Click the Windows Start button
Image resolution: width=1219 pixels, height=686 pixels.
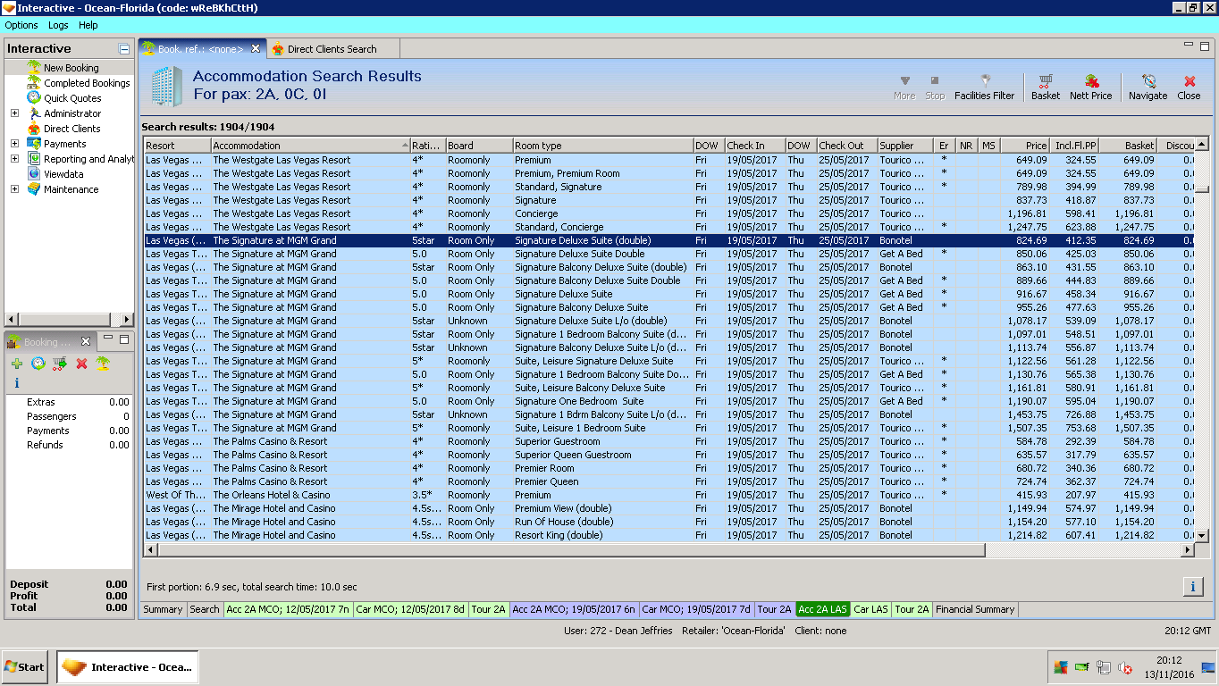point(24,667)
